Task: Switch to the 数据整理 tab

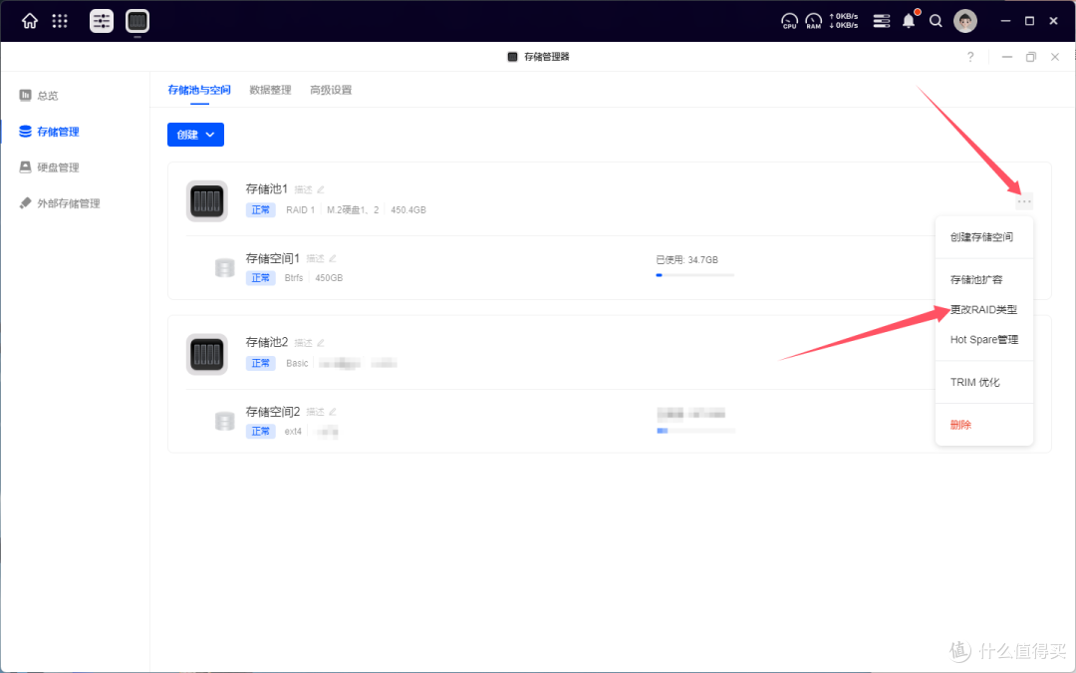Action: pos(270,90)
